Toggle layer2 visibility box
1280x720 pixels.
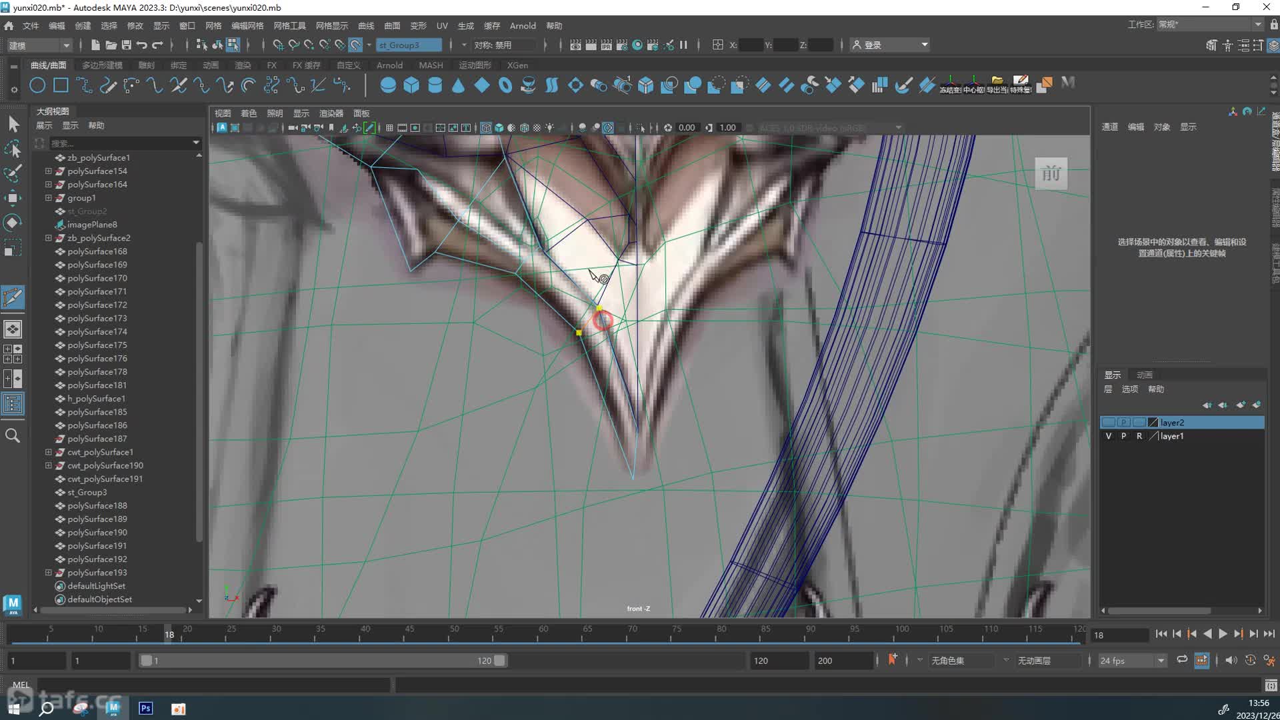click(1109, 423)
